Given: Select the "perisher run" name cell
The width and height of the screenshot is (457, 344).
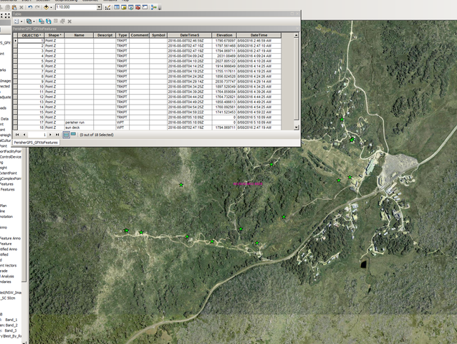Looking at the screenshot, I should click(79, 123).
